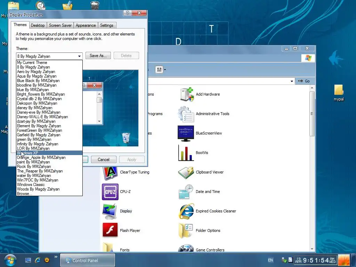Click the Control Panel vertical scrollbar thumb

pos(312,114)
